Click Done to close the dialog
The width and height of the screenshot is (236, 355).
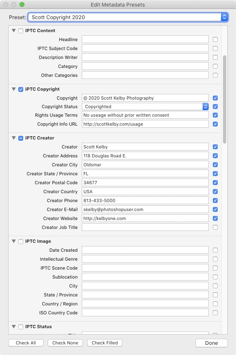pyautogui.click(x=212, y=343)
